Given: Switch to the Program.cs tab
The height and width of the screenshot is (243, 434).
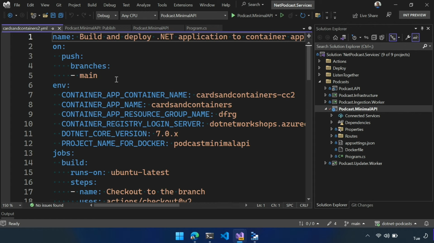Looking at the screenshot, I should pos(196,28).
